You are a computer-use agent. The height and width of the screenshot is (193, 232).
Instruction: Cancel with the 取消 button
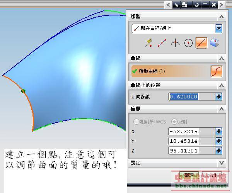point(212,175)
